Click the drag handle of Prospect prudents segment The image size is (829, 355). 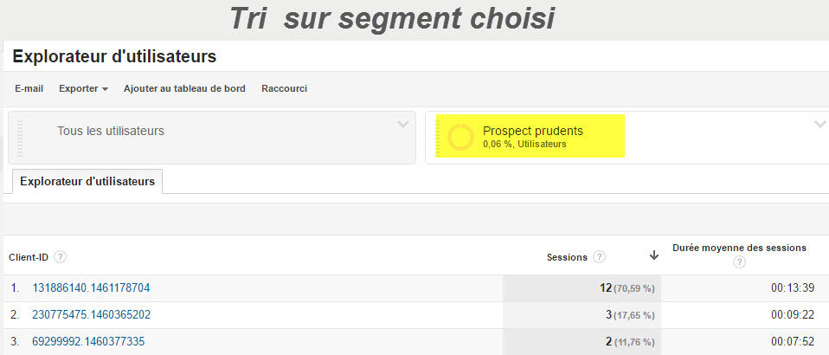click(x=437, y=138)
